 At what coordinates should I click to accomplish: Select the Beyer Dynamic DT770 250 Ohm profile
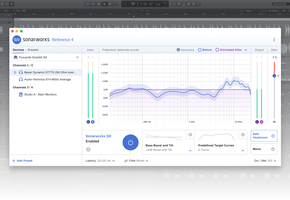tap(46, 72)
